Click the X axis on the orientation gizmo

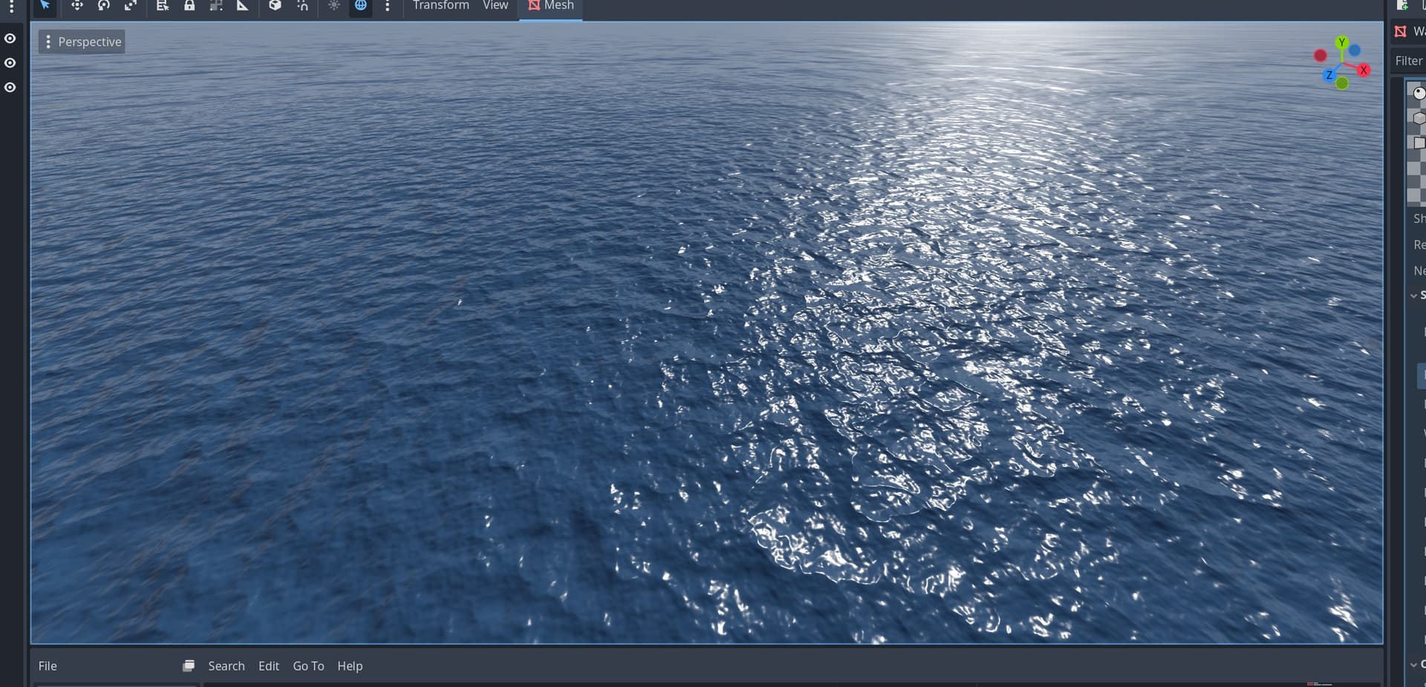point(1364,70)
